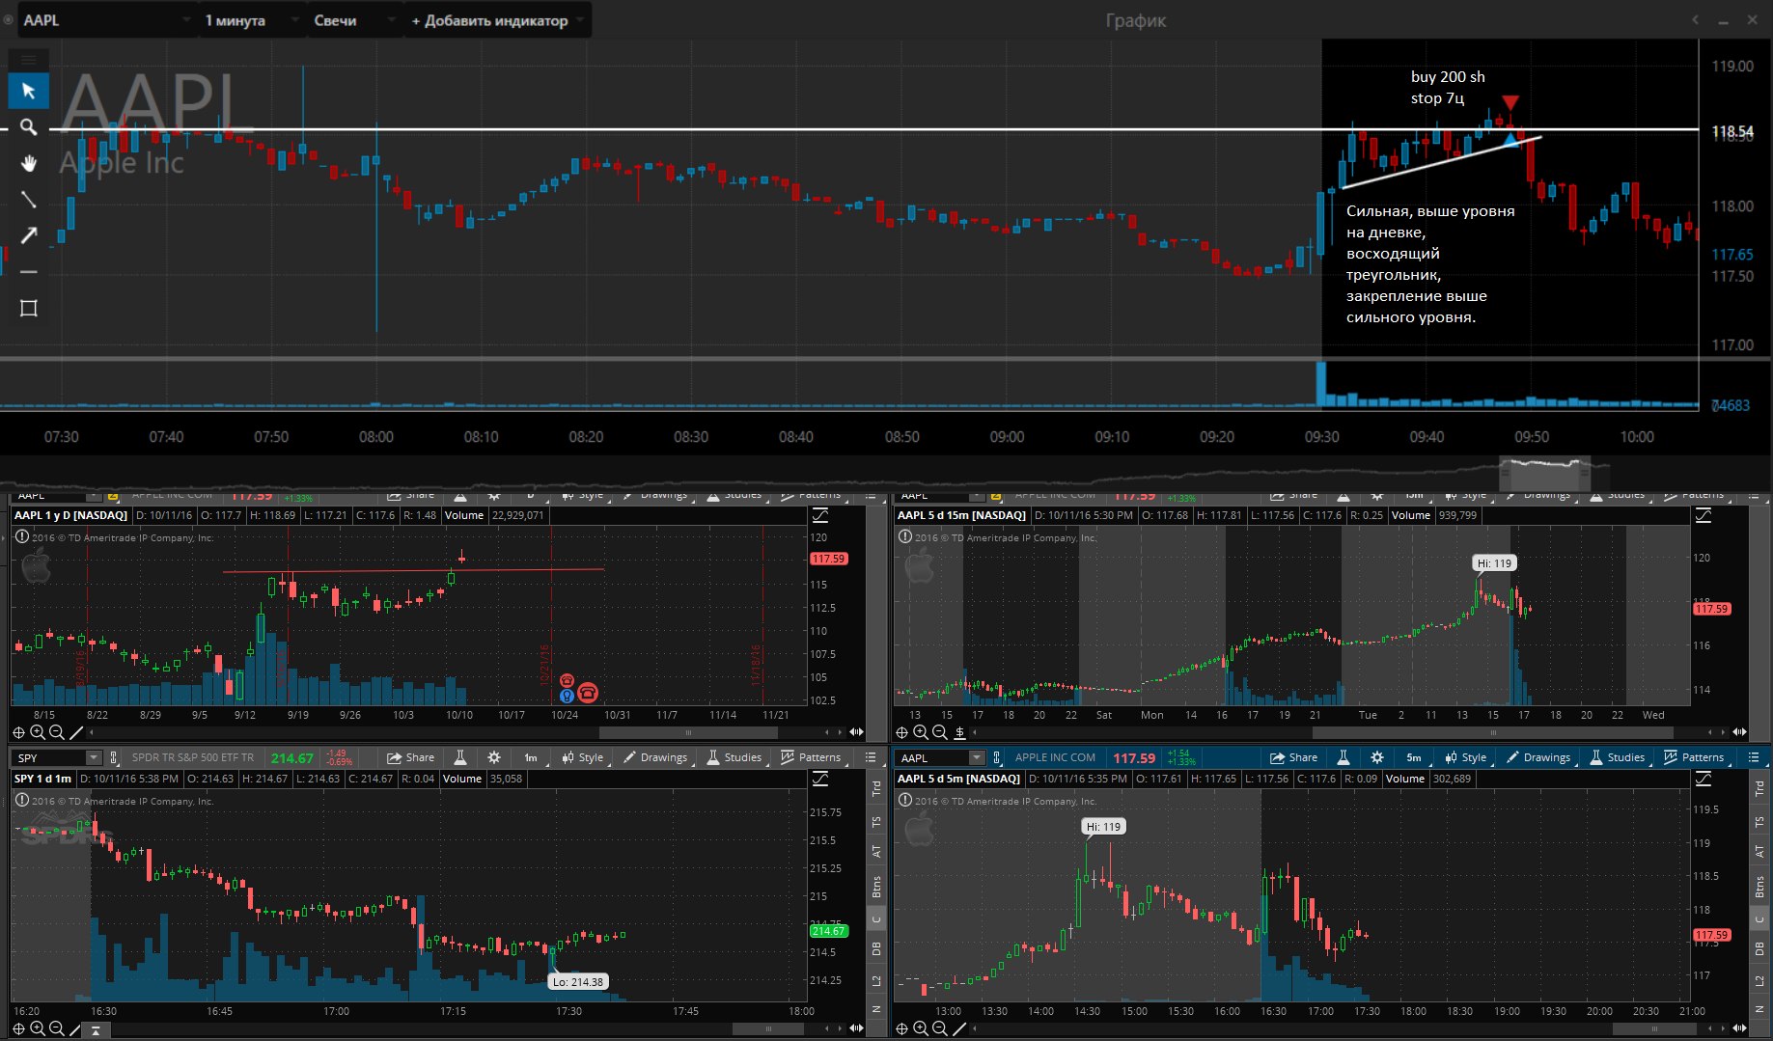Open Drawings menu in SPY chart
The width and height of the screenshot is (1773, 1041).
(x=655, y=757)
